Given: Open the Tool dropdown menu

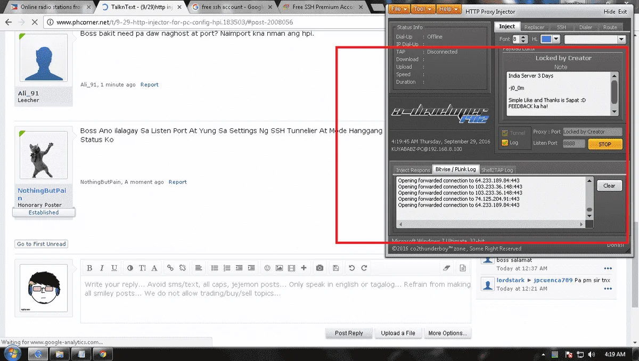Looking at the screenshot, I should click(423, 9).
